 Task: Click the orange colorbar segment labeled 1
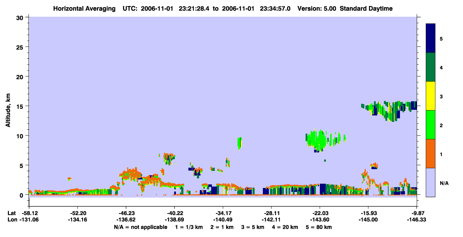coord(431,153)
